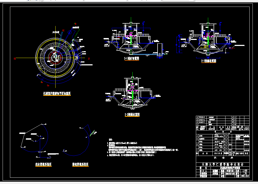Click the 给水管道系统图 title
This screenshot has width=258, height=184.
pos(44,164)
